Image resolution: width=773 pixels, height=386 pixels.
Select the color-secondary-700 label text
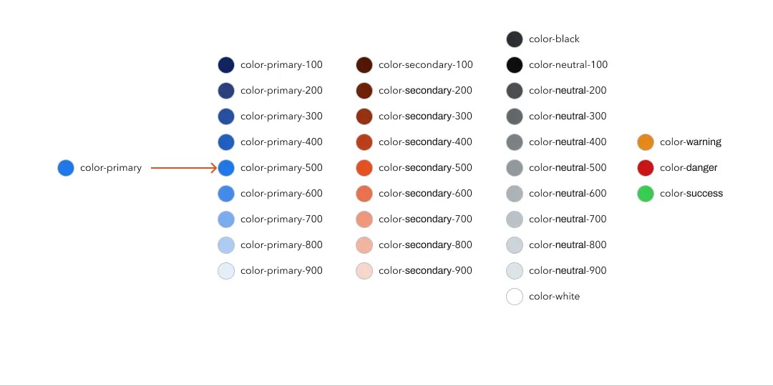click(x=425, y=219)
